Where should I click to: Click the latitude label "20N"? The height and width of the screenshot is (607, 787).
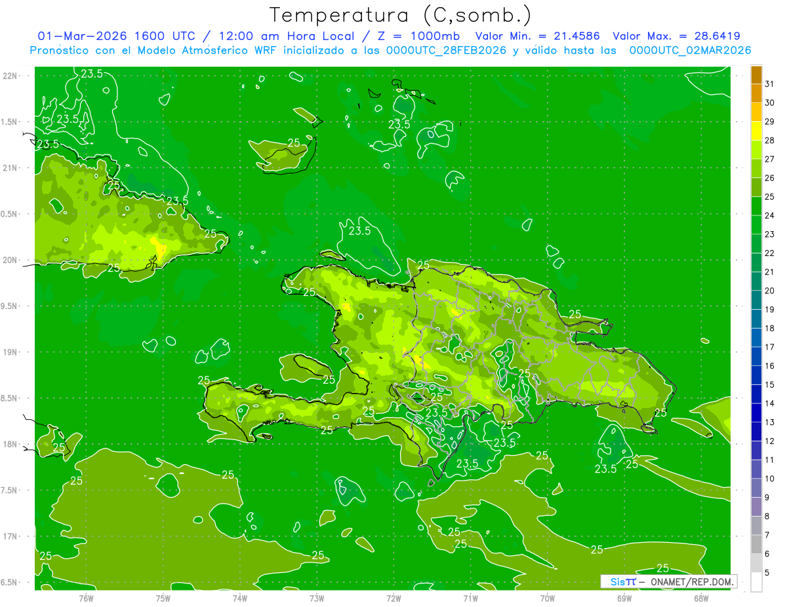[10, 260]
